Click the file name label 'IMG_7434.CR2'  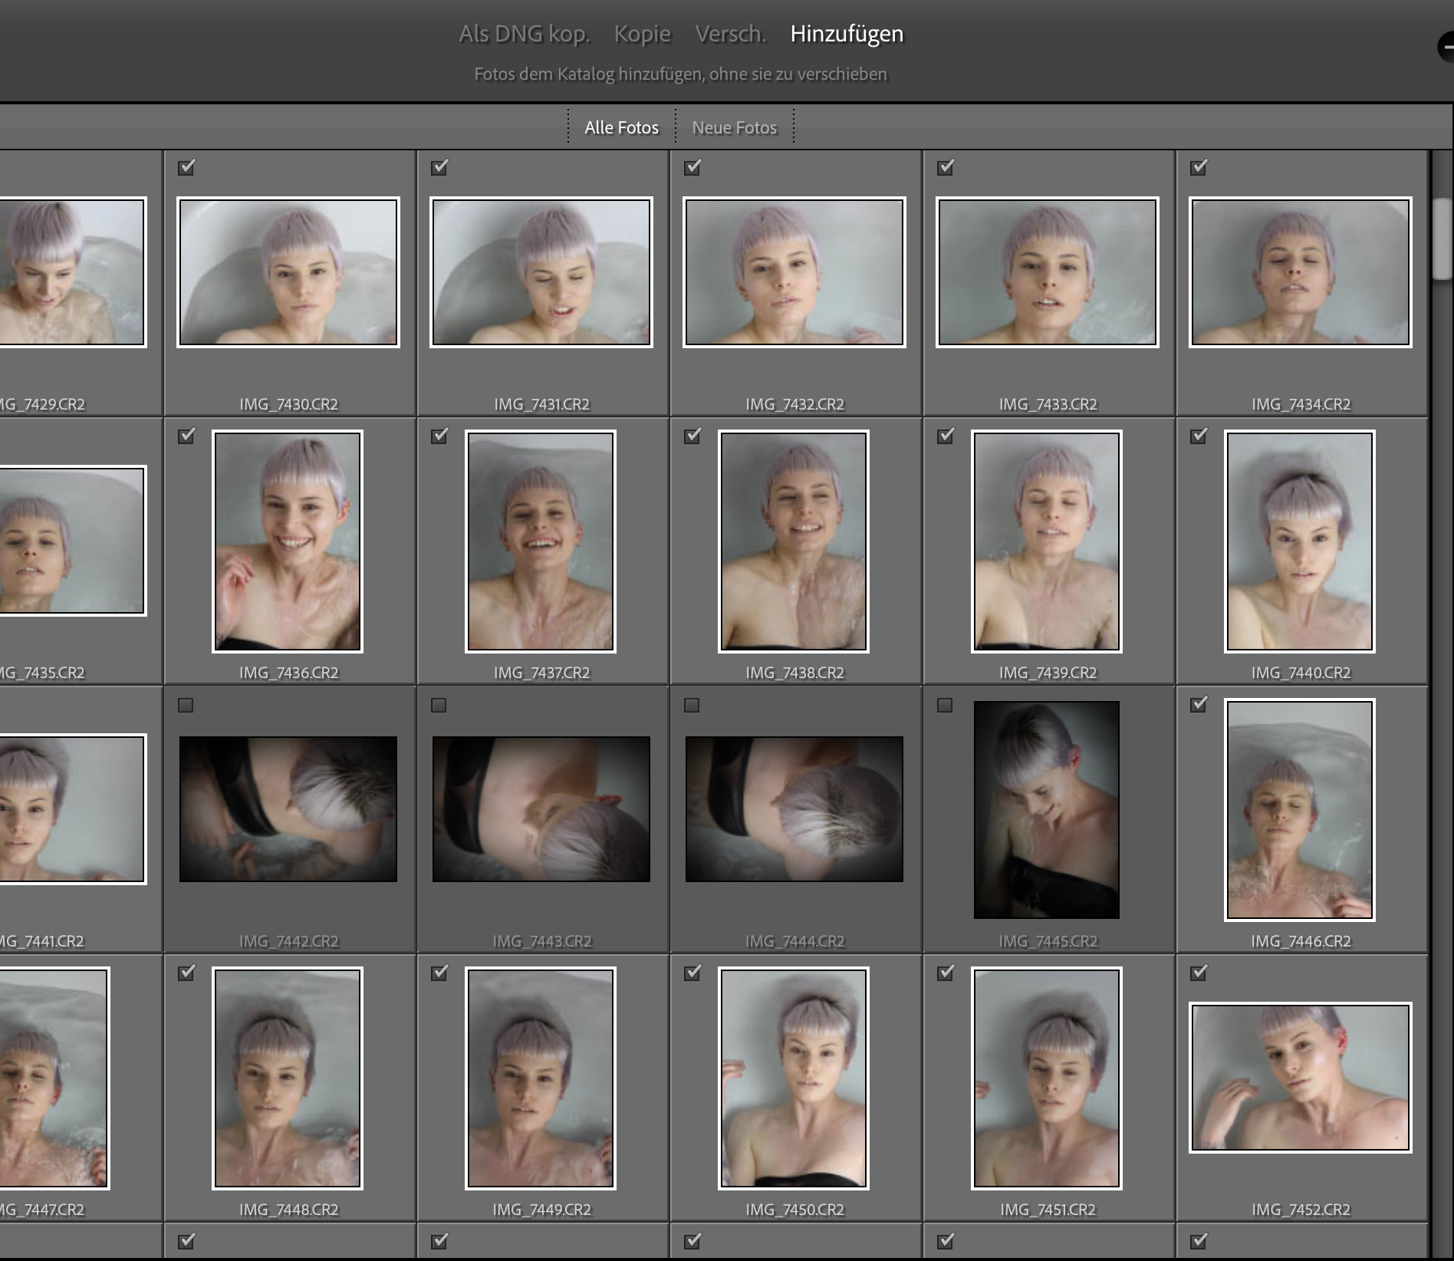point(1301,404)
